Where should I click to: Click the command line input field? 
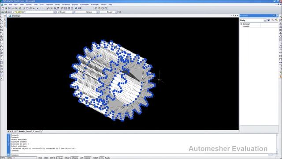(143, 155)
